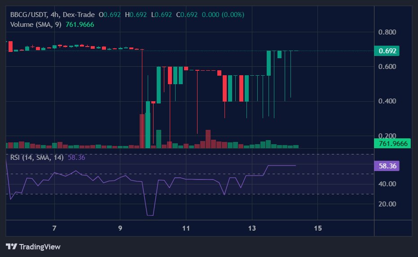Click date 13 on time axis

tap(252, 228)
